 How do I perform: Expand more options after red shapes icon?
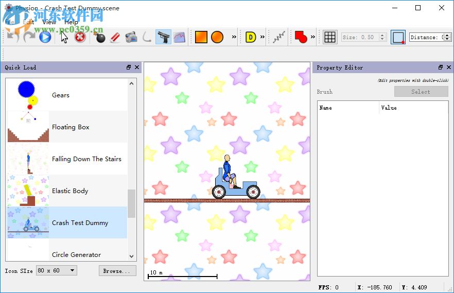[313, 37]
